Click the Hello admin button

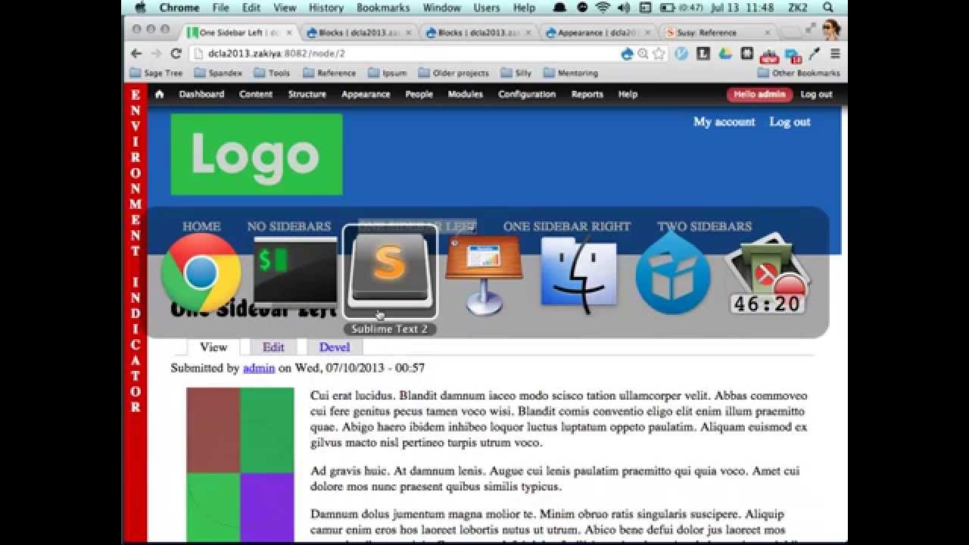[759, 95]
